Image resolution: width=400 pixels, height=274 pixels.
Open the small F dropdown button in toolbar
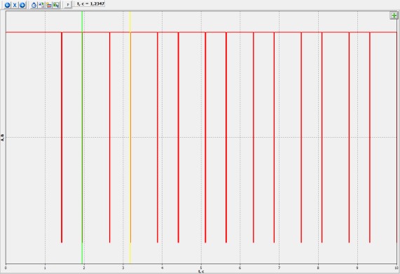(68, 5)
